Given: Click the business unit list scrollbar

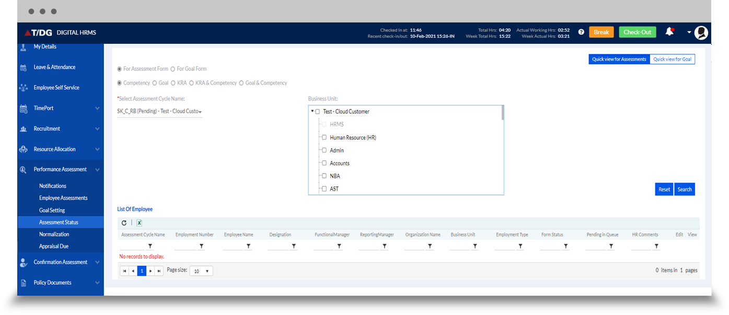Looking at the screenshot, I should point(502,113).
